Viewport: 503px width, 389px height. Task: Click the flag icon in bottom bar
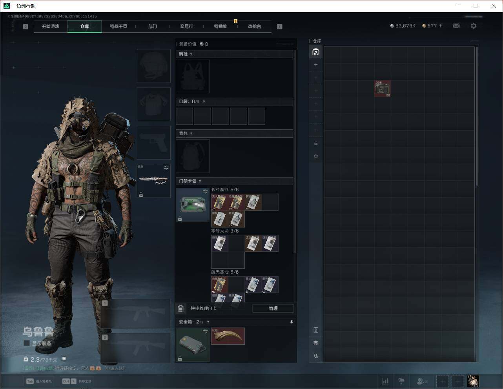(401, 381)
